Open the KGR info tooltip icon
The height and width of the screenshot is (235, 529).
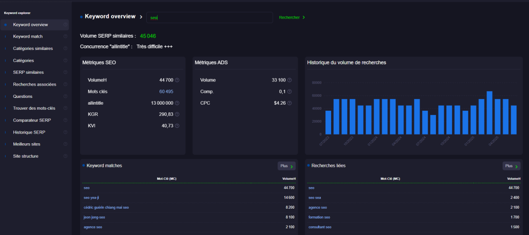click(177, 114)
